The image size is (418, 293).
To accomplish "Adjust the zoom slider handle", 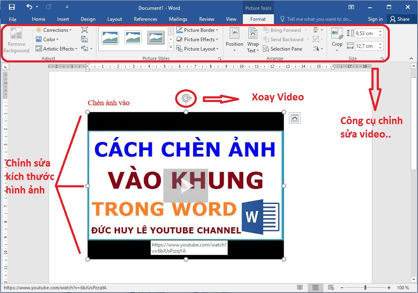I will pos(365,288).
